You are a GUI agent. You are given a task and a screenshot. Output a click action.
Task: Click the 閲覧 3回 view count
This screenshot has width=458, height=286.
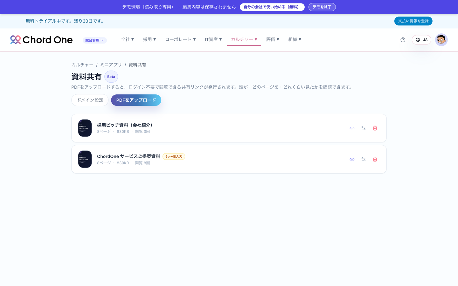pyautogui.click(x=142, y=132)
